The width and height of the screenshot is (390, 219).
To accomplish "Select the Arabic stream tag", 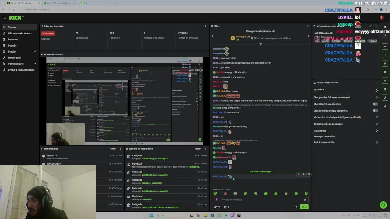I will 325,41.
